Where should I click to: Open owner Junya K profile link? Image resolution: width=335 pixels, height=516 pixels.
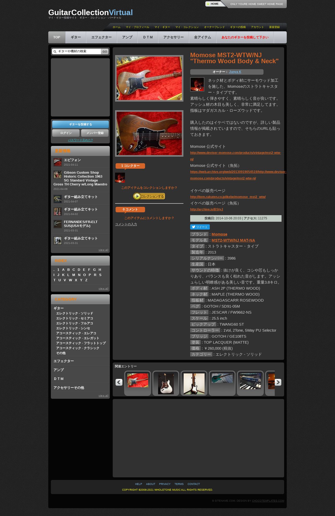235,72
